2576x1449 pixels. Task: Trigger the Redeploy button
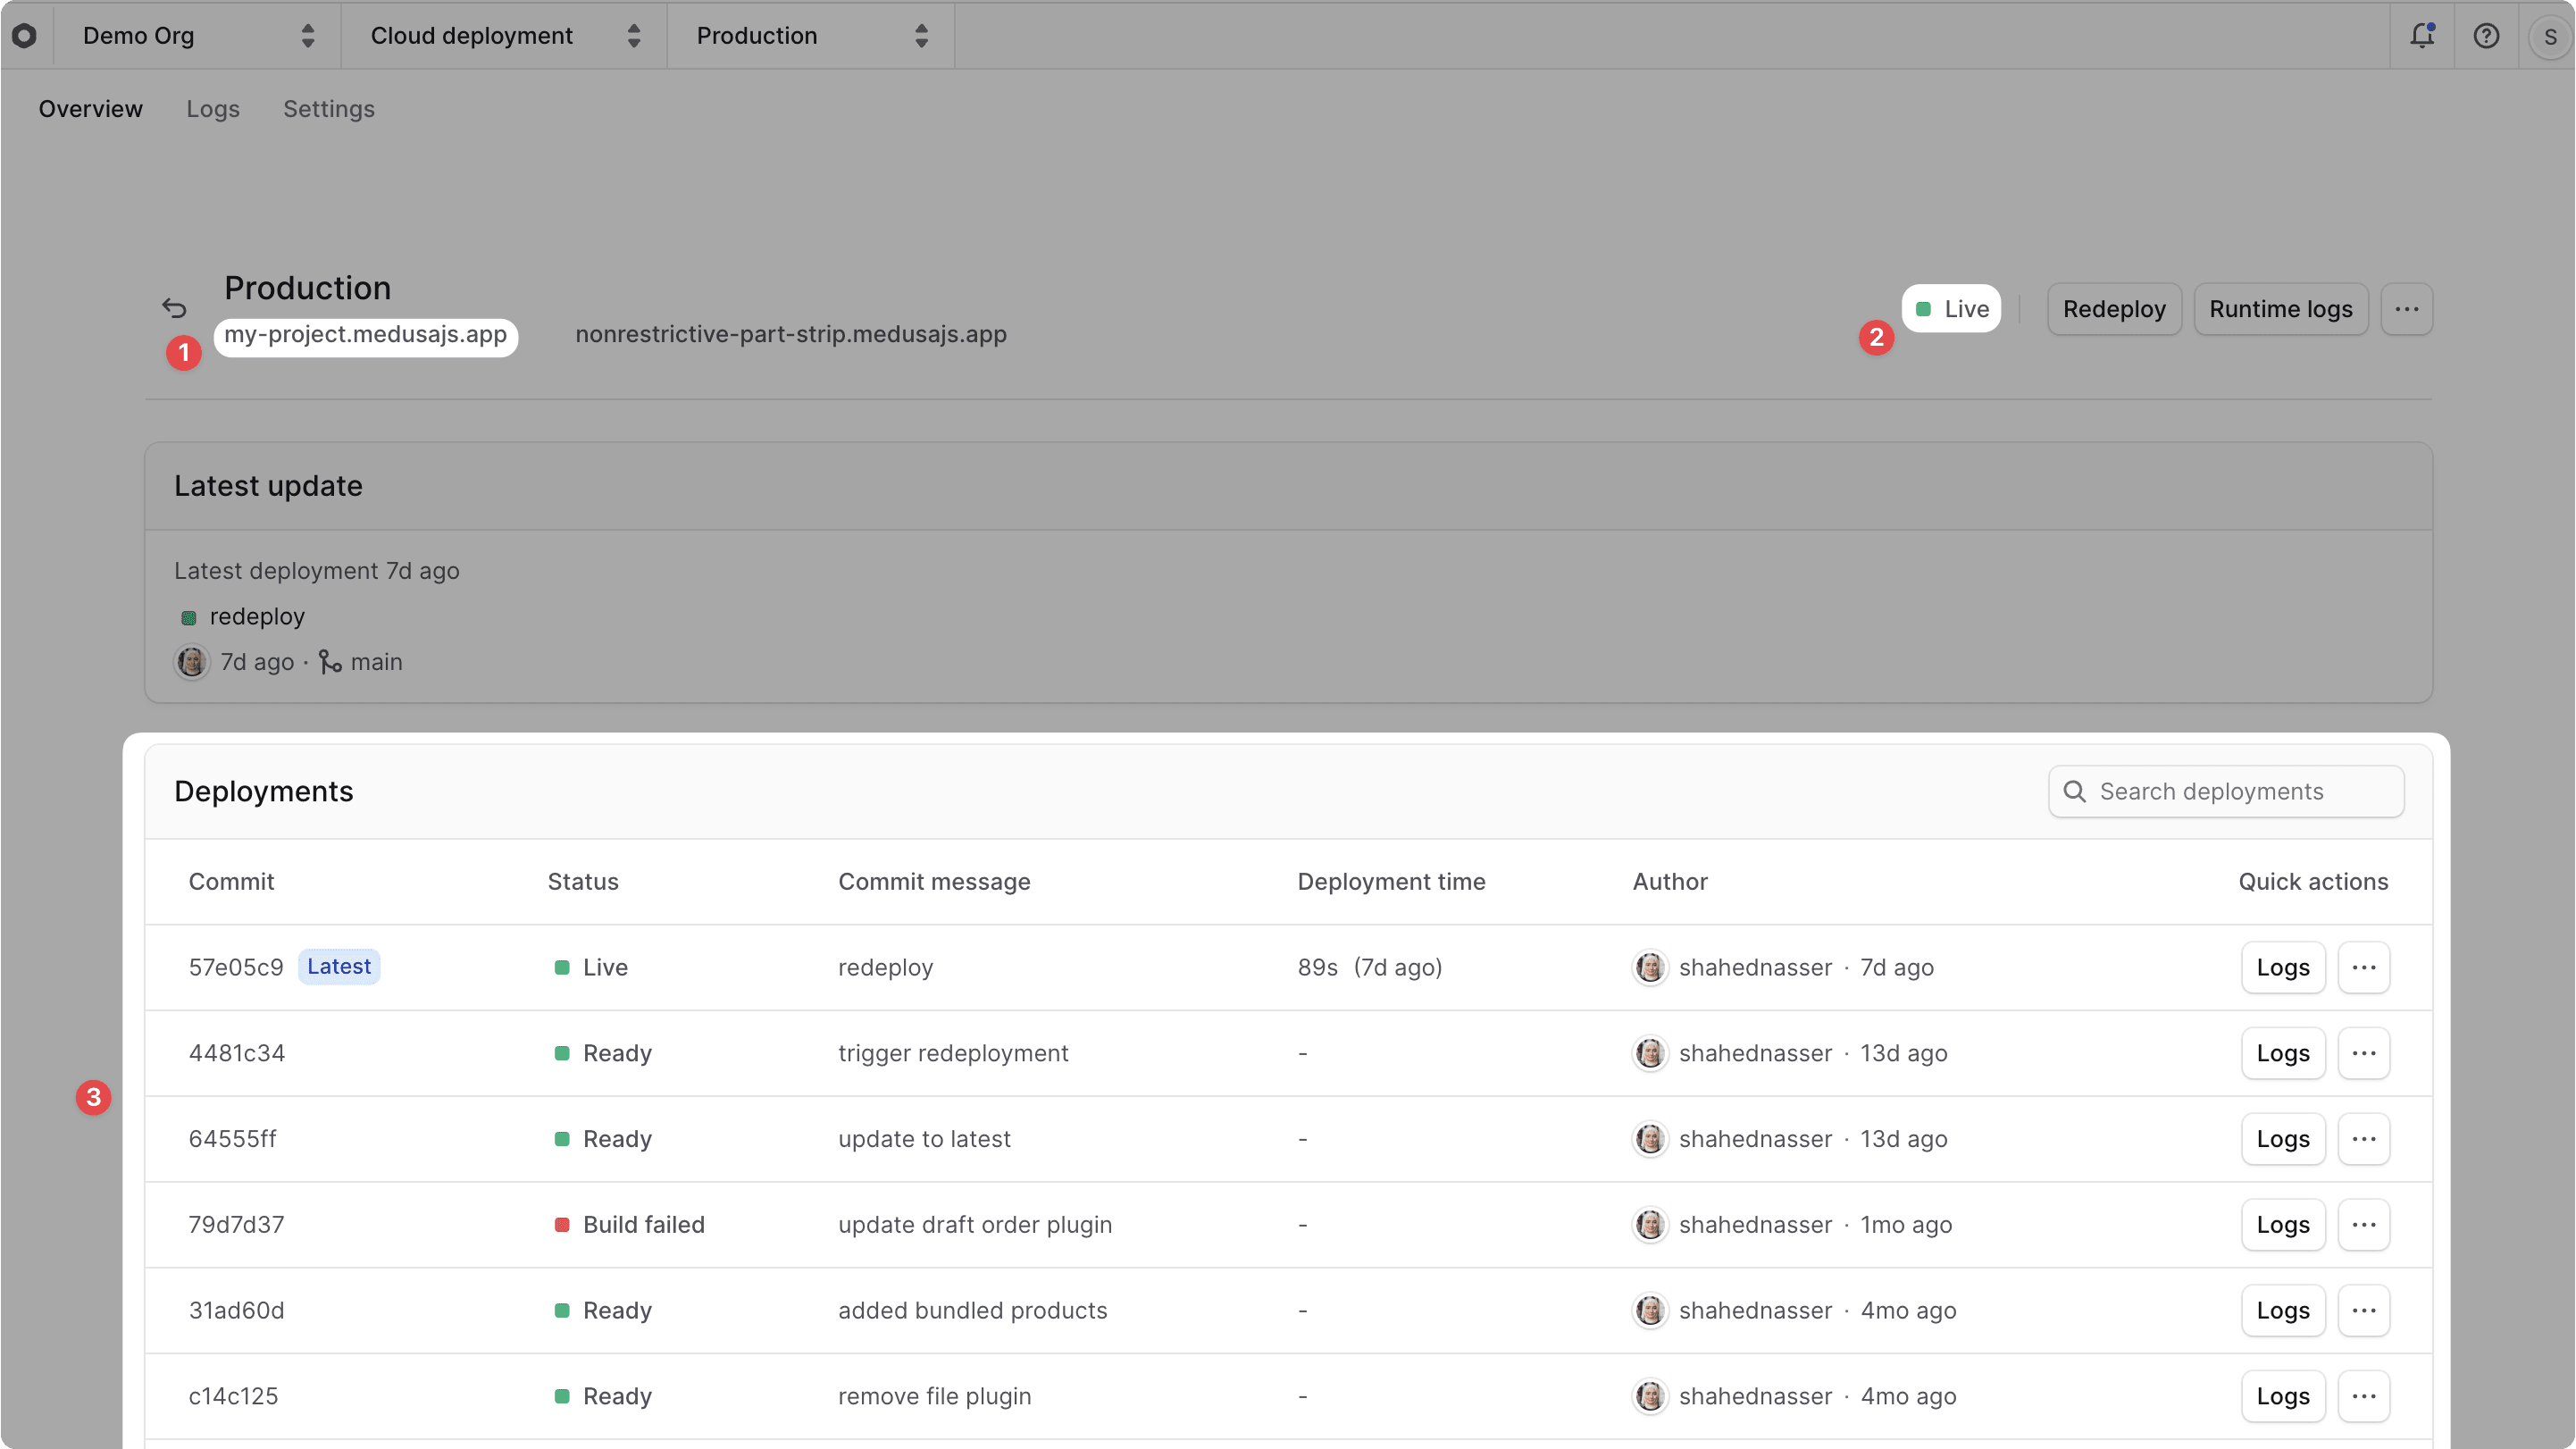tap(2114, 309)
